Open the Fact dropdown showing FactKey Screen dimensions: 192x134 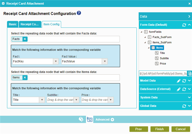56,61
